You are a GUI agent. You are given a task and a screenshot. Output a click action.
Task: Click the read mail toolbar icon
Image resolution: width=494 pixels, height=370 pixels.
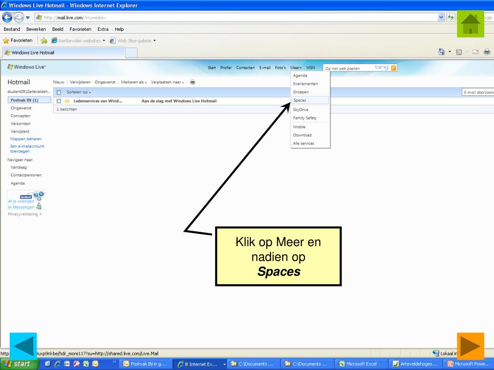[x=475, y=52]
